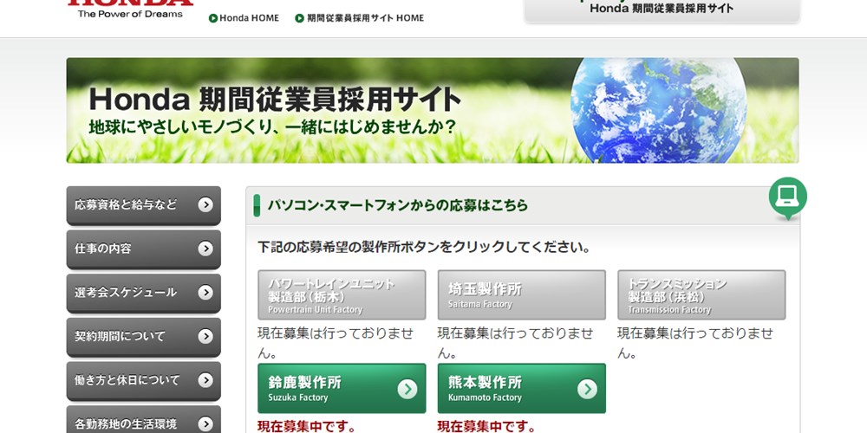Click chevron icon on 選考会スケジュール
This screenshot has height=433, width=867.
(205, 293)
